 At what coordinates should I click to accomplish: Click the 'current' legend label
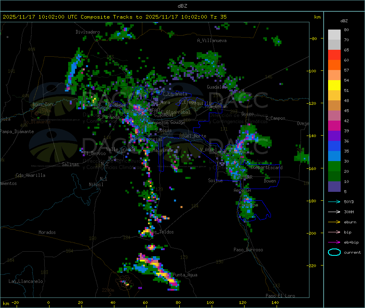pos(352,252)
